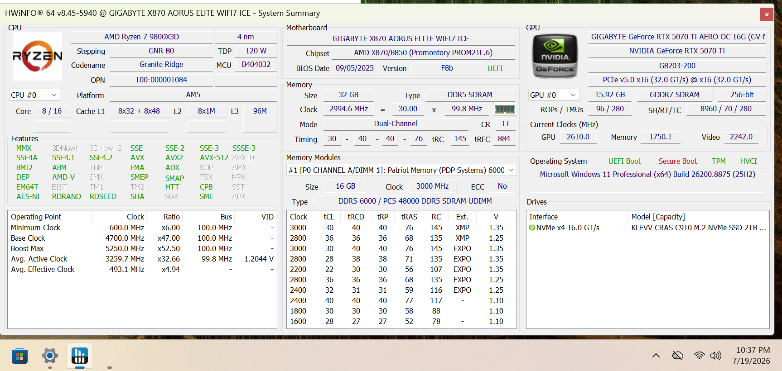Click the DDR5-6000 / PC5-48000 type field
Viewport: 782px width, 371px height.
coord(415,201)
